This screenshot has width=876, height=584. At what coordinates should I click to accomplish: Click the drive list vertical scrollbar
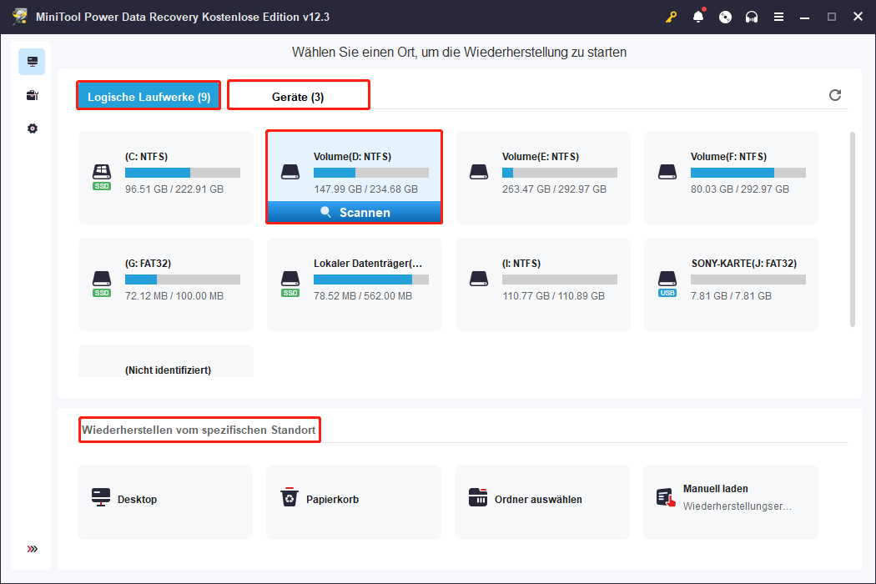tap(853, 229)
